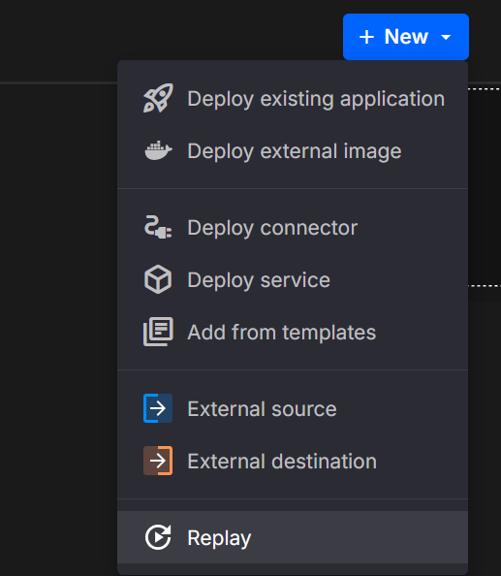Click the dashed-border canvas area beside menu
Viewport: 501px width, 576px height.
[x=485, y=187]
